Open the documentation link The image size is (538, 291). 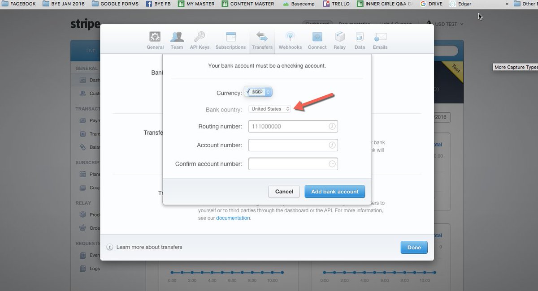pos(233,218)
